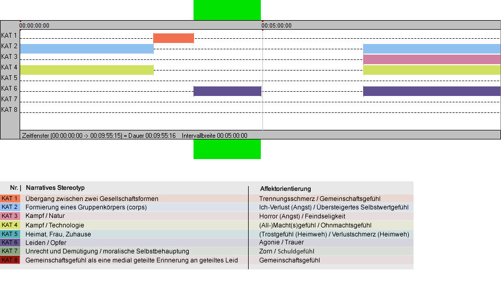Select the KAT 1 track label in the timeline
501x281 pixels.
pyautogui.click(x=9, y=36)
